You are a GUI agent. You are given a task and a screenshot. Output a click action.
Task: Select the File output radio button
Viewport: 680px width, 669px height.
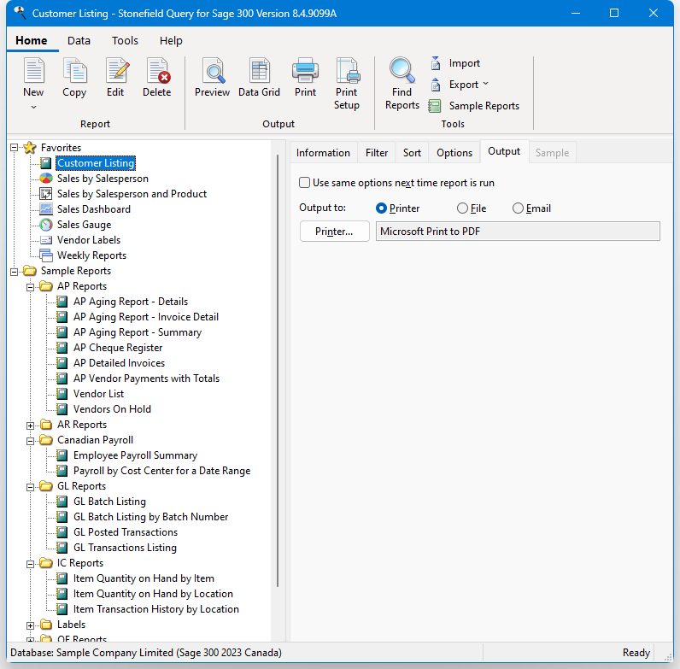click(x=462, y=208)
